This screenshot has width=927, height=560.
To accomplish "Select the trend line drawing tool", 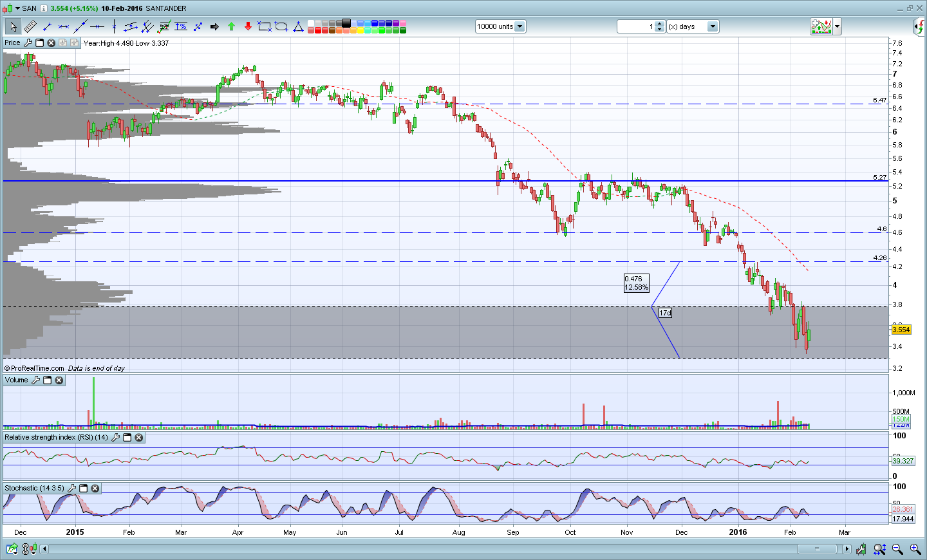I will pos(80,26).
